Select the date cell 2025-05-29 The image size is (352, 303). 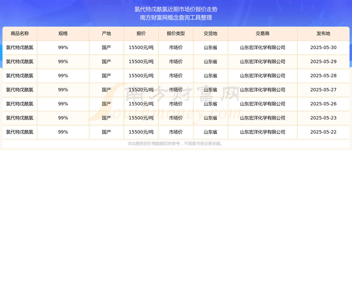click(x=323, y=62)
